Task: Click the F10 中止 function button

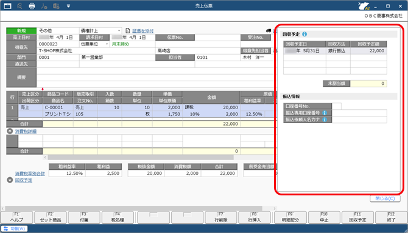Action: tap(324, 217)
